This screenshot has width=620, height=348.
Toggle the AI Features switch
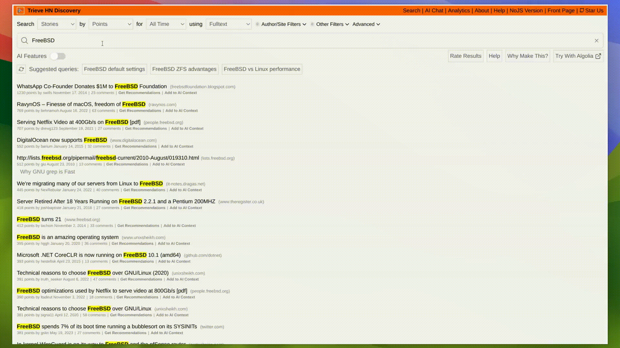(x=58, y=56)
